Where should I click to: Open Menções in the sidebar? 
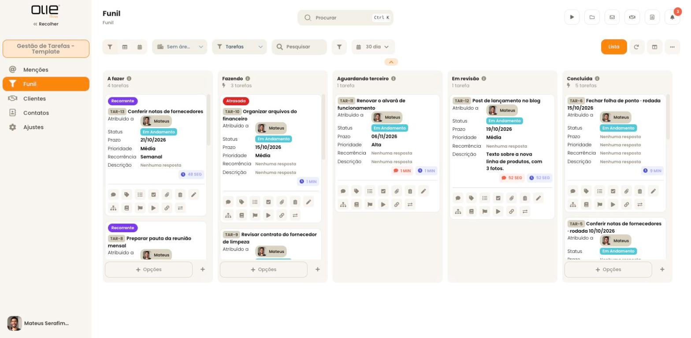[x=46, y=70]
